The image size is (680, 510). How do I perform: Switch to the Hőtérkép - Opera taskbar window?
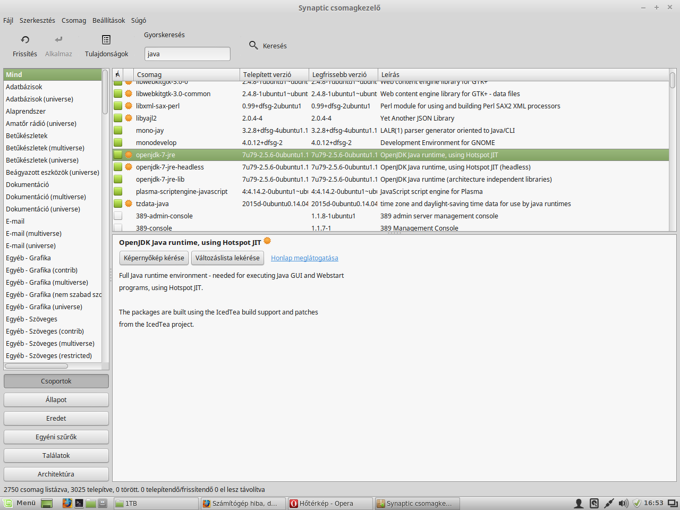[330, 503]
